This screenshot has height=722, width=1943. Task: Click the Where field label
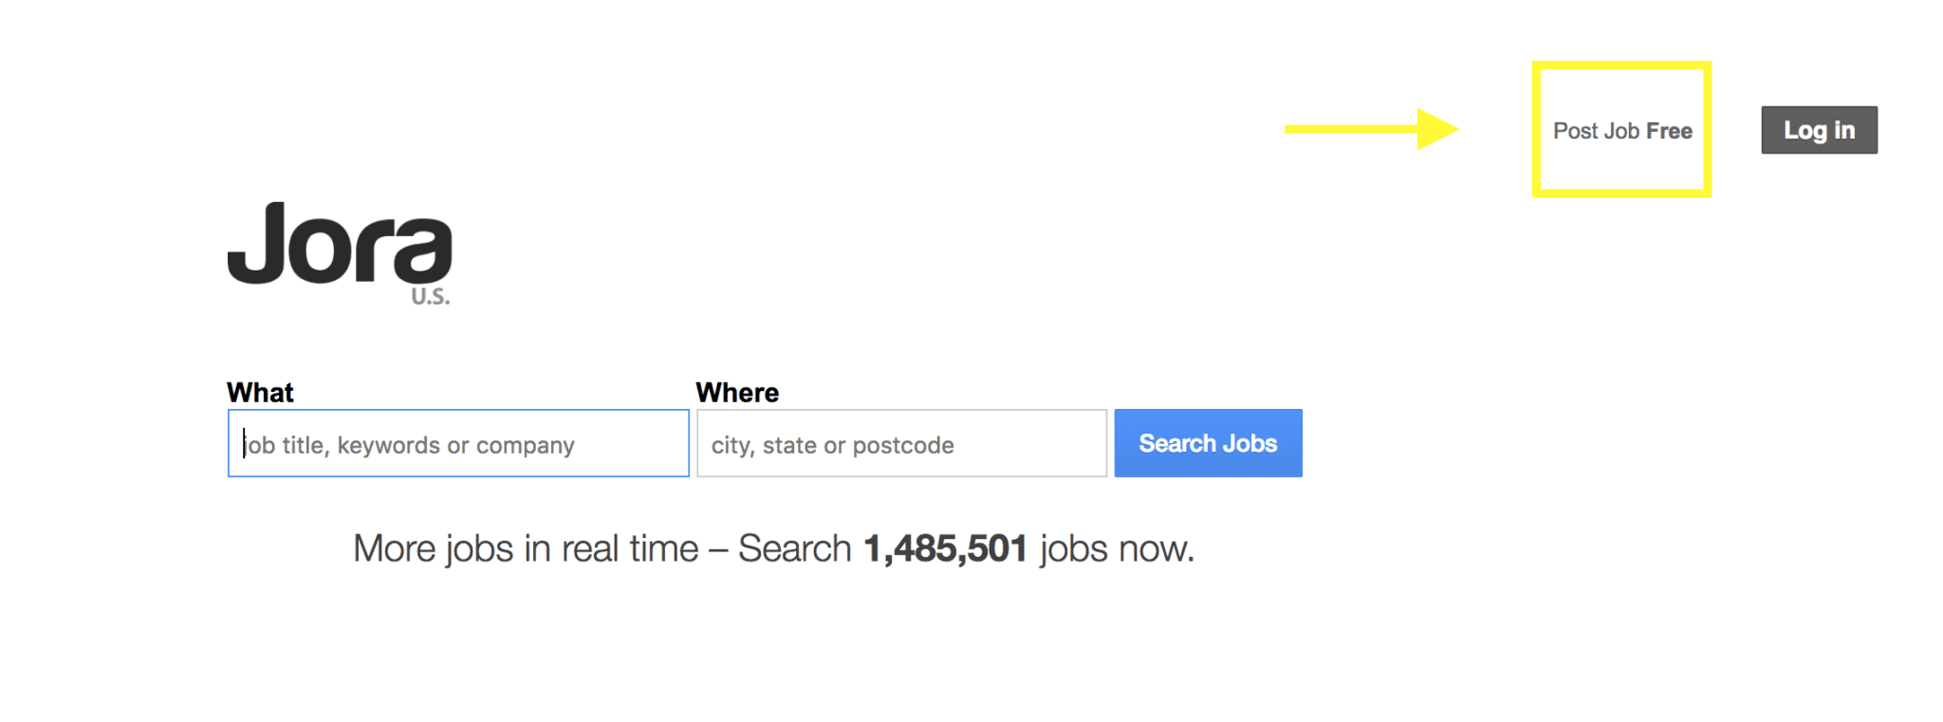[737, 392]
